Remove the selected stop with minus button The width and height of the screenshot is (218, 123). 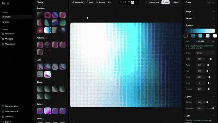[213, 41]
